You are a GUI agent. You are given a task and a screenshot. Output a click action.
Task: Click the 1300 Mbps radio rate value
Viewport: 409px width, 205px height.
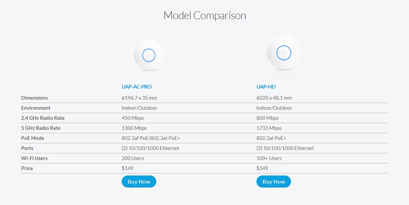tap(134, 128)
